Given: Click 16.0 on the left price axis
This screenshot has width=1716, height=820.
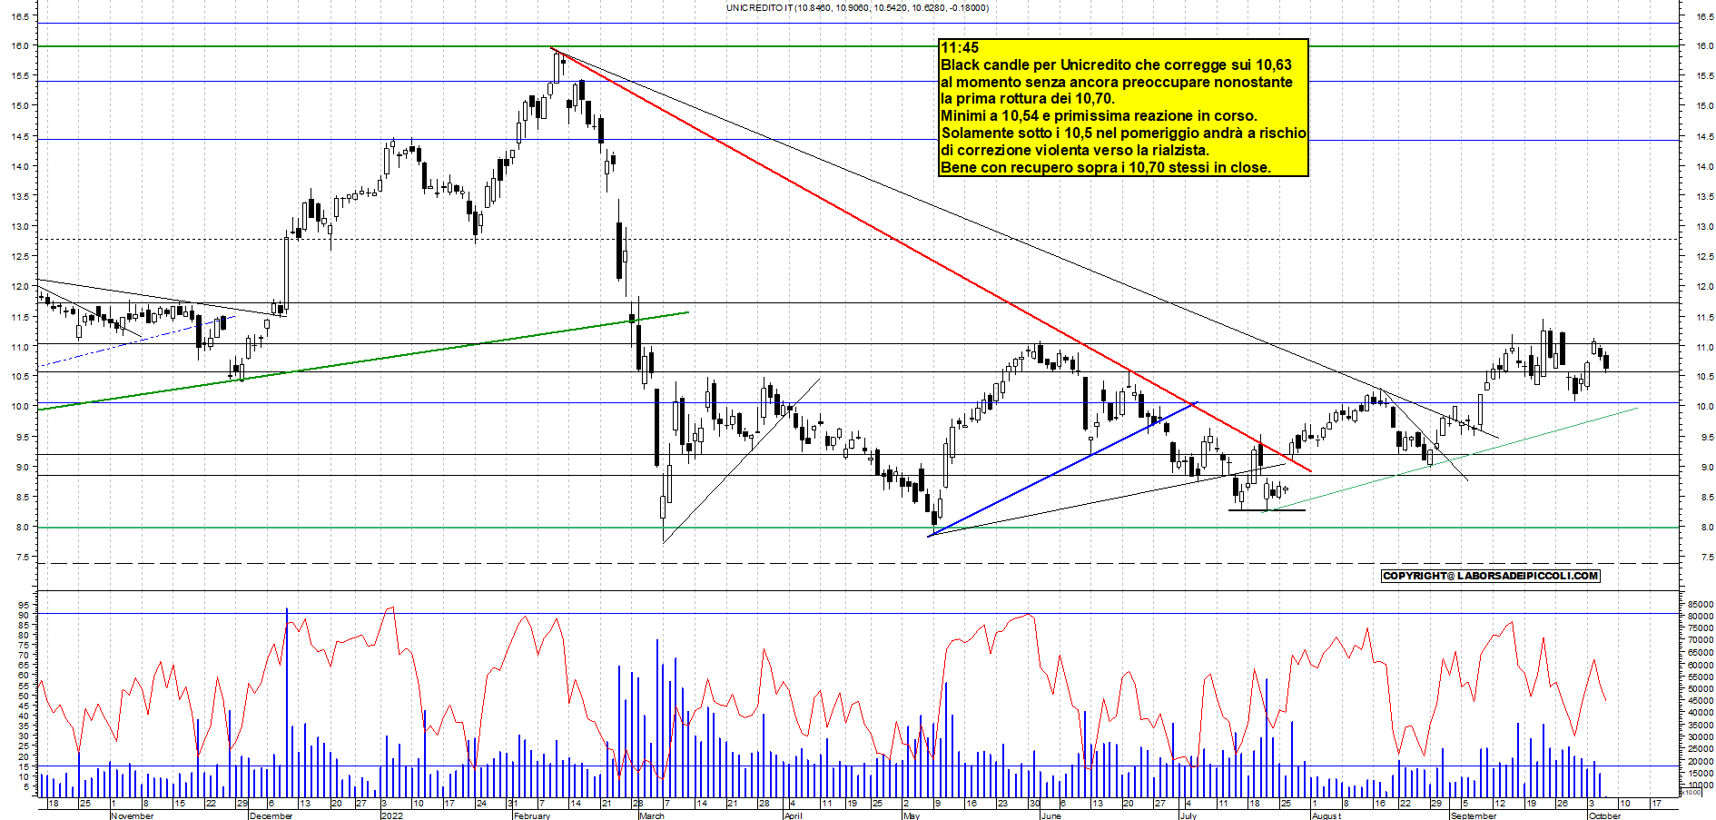Looking at the screenshot, I should point(19,45).
